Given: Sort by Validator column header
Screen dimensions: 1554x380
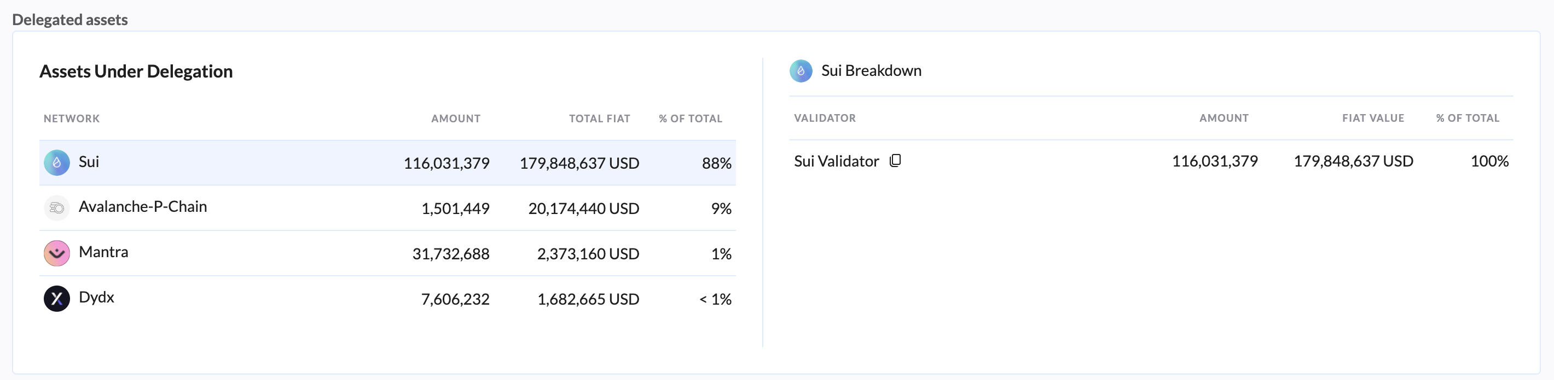Looking at the screenshot, I should click(x=825, y=118).
